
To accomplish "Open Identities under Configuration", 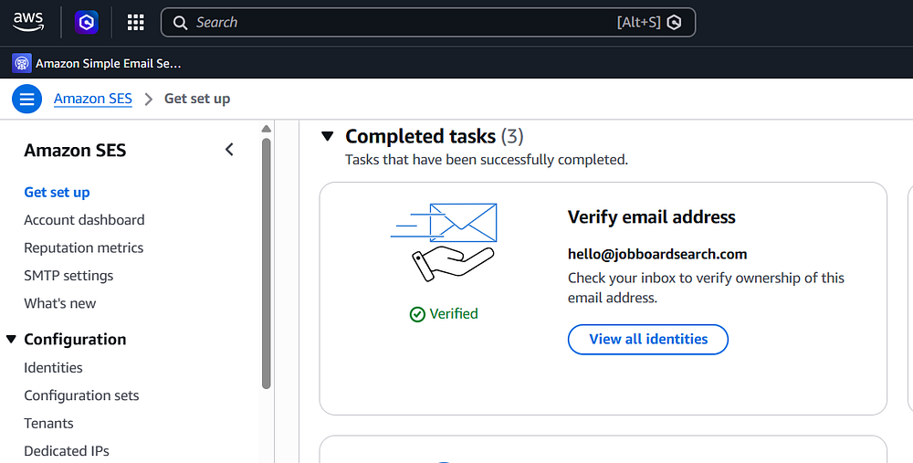I will [53, 367].
